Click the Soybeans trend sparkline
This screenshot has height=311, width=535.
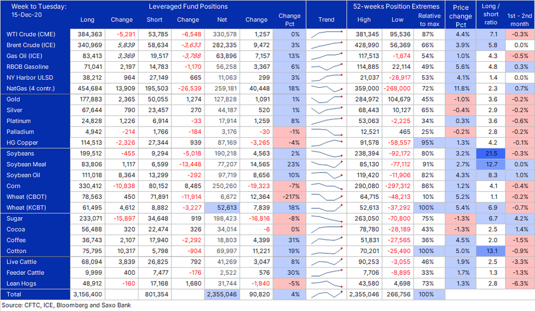[x=326, y=153]
